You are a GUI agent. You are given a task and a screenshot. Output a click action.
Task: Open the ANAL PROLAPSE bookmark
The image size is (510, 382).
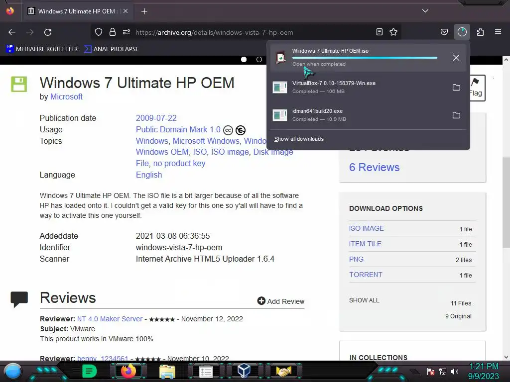tap(111, 49)
